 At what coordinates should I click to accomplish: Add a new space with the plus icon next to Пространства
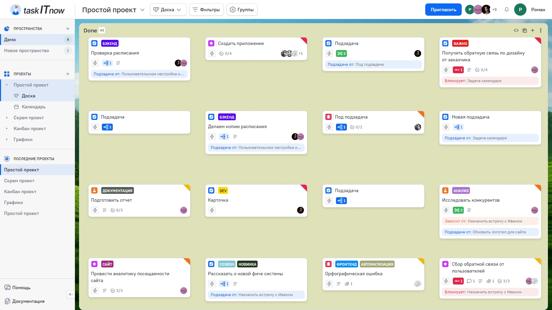point(68,29)
